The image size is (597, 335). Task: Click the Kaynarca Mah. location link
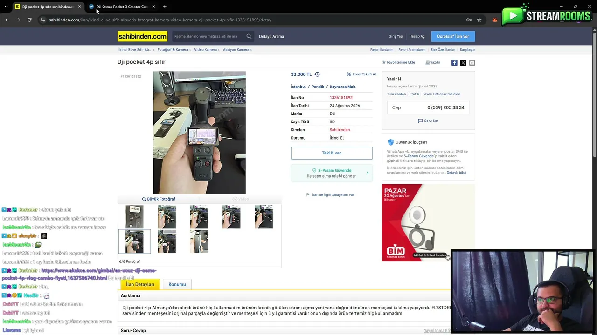tap(343, 87)
